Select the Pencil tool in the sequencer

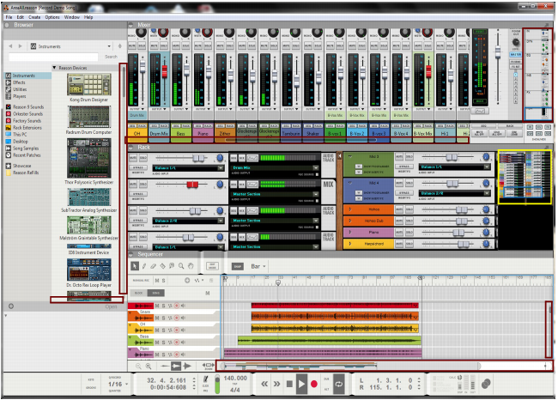144,267
